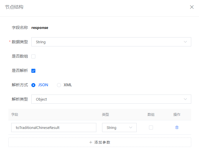Delete the toTraditionalChineseResult row with trash icon
Viewport: 199px width, 153px height.
point(177,127)
